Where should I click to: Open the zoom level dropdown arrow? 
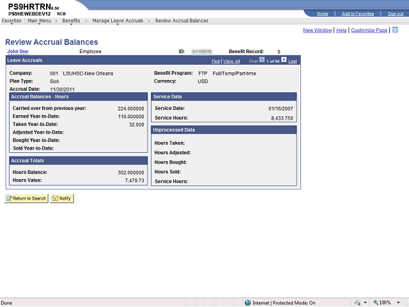[x=398, y=303]
